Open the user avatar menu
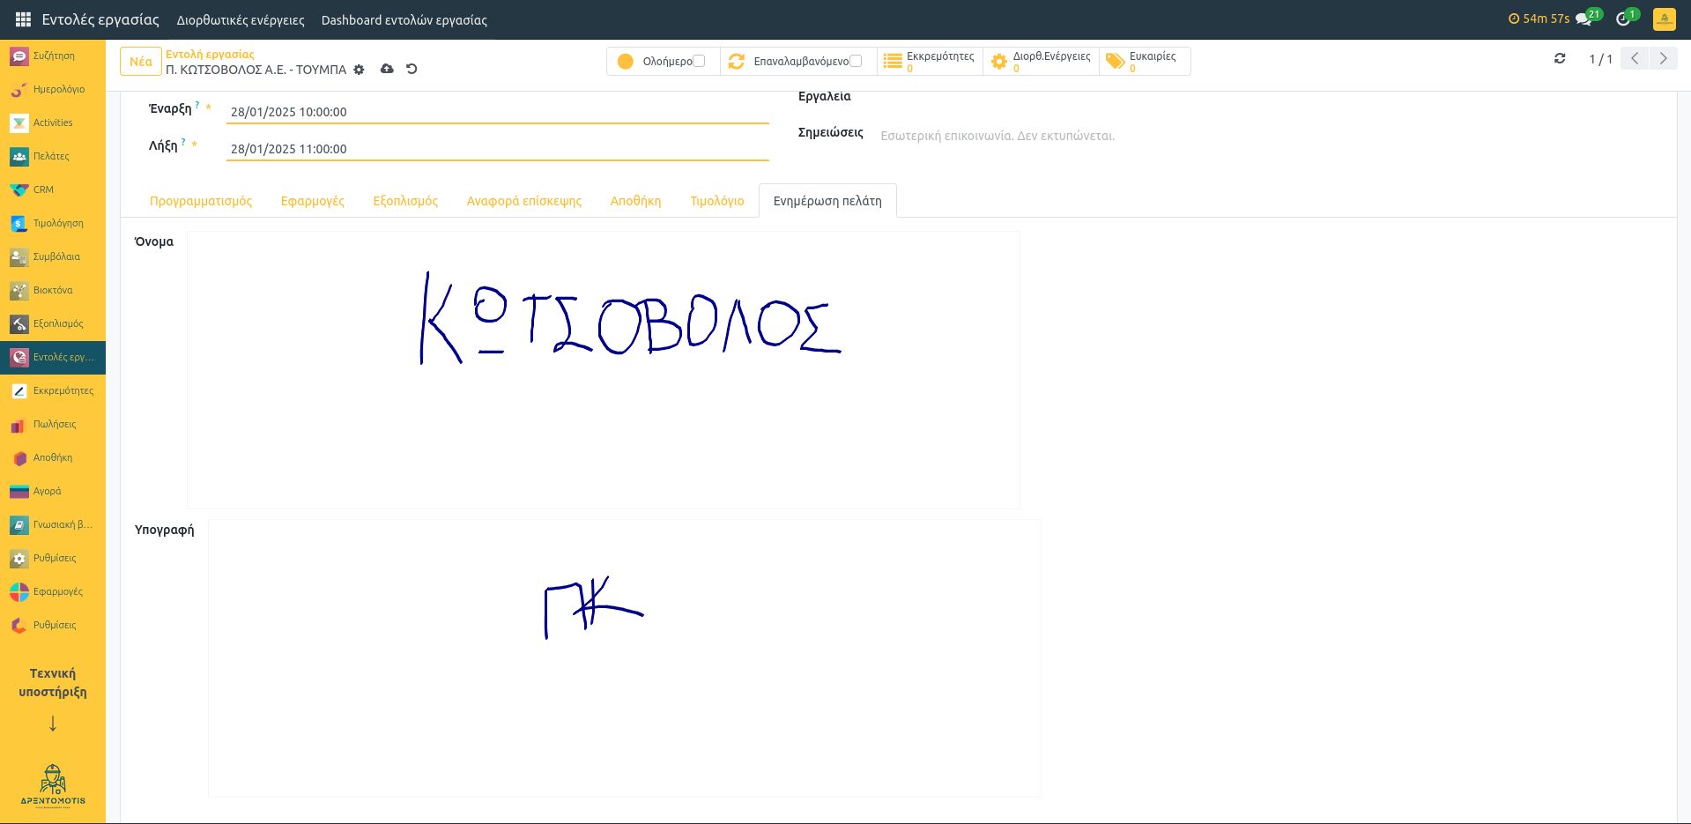 (1664, 19)
